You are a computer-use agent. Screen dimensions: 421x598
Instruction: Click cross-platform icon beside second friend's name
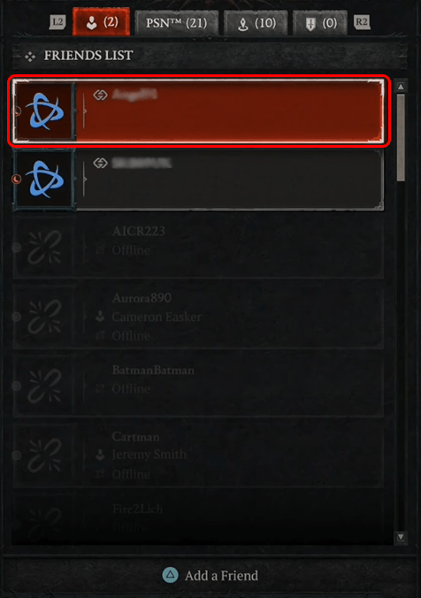(100, 164)
